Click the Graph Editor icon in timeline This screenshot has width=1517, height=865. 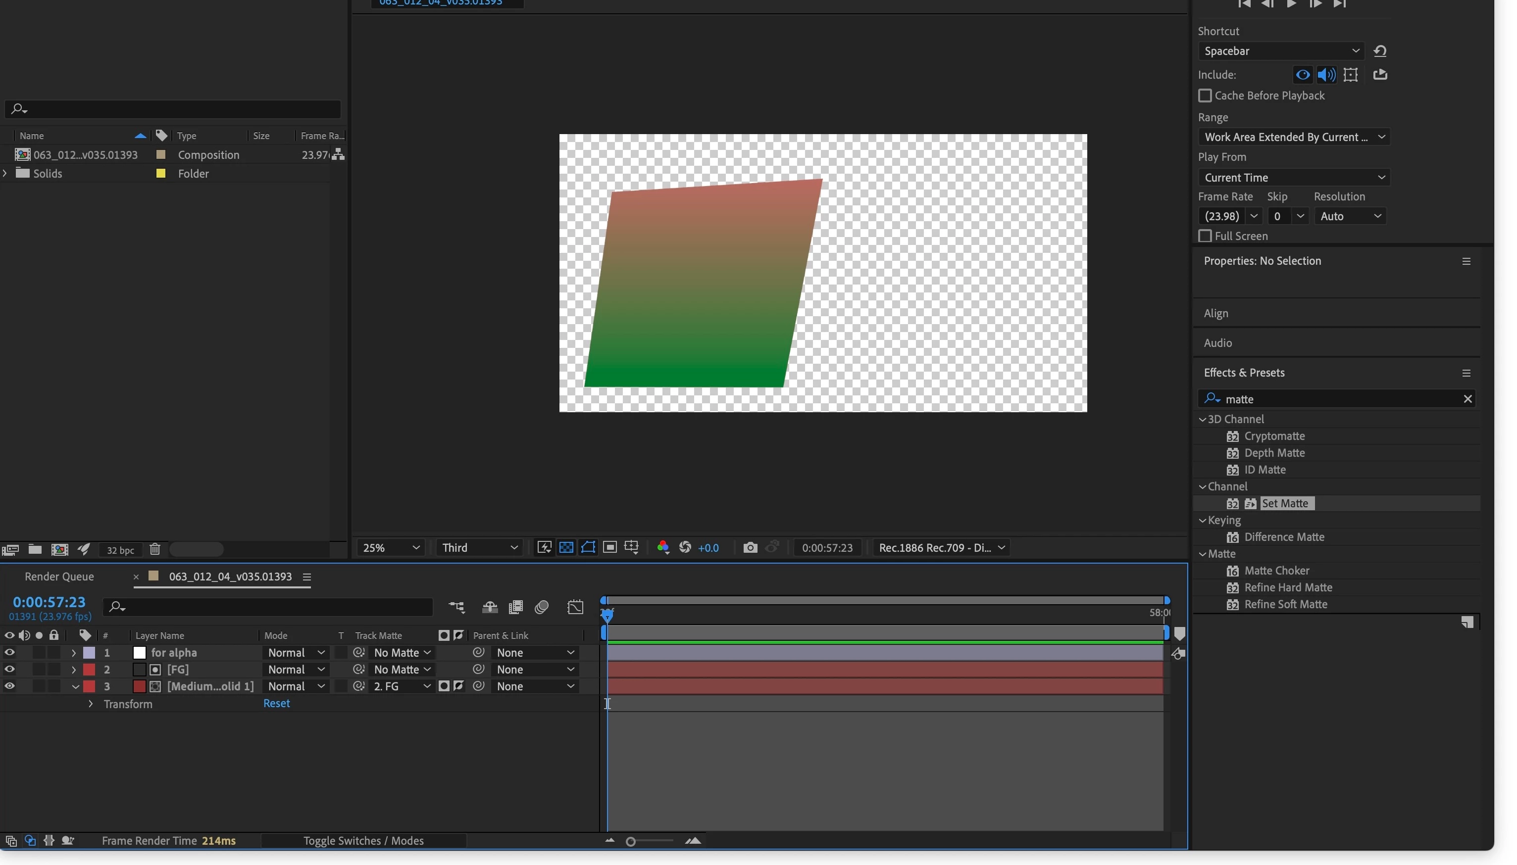tap(575, 607)
